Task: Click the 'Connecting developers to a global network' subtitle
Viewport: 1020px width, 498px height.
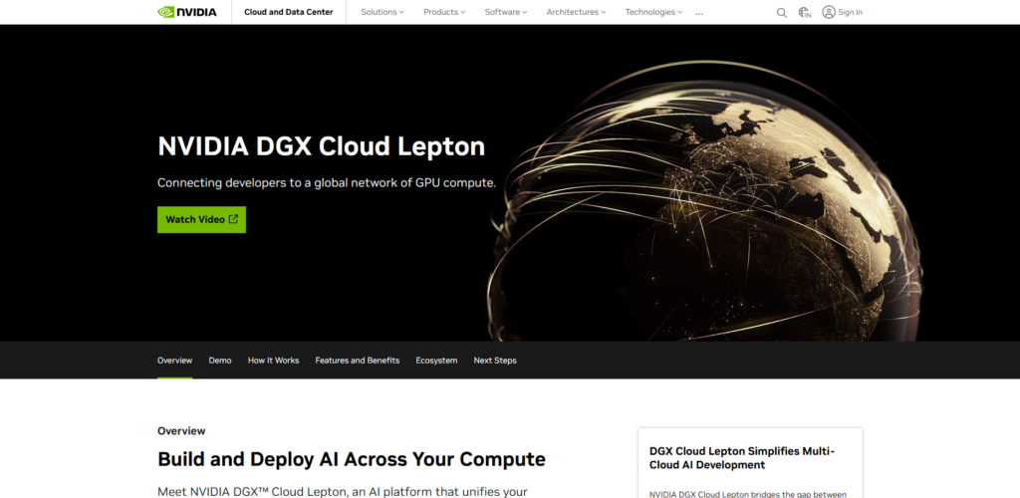Action: pos(327,183)
